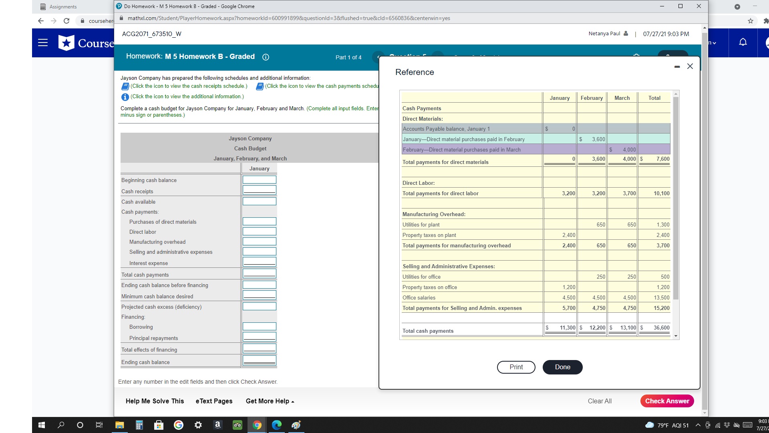Open the cash receipts schedule icon
Screen dimensions: 769x433
(125, 86)
